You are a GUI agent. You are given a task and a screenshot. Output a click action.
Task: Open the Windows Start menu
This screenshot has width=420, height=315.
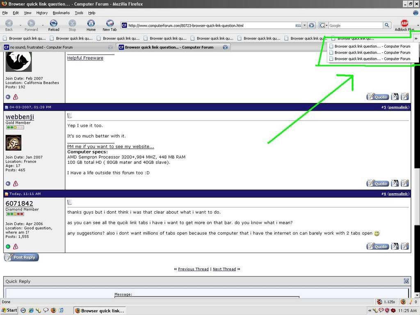click(x=9, y=310)
